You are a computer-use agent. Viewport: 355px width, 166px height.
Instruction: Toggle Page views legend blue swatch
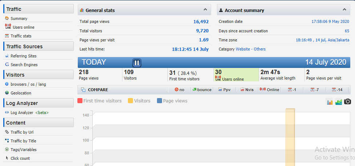pyautogui.click(x=160, y=101)
